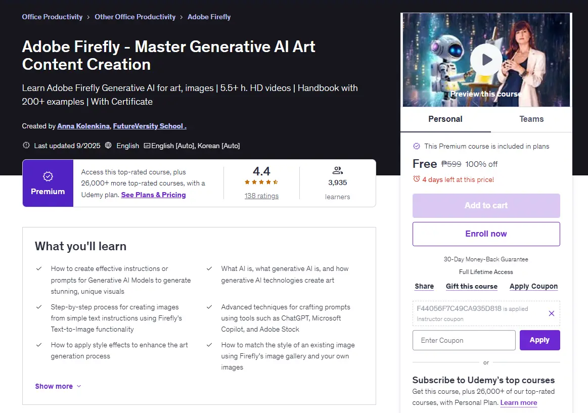This screenshot has width=588, height=413.
Task: Switch to the Teams tab
Action: (x=531, y=119)
